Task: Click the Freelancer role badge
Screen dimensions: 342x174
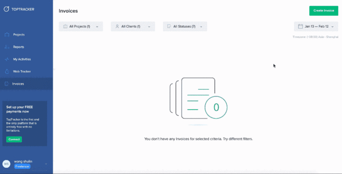Action: click(22, 166)
